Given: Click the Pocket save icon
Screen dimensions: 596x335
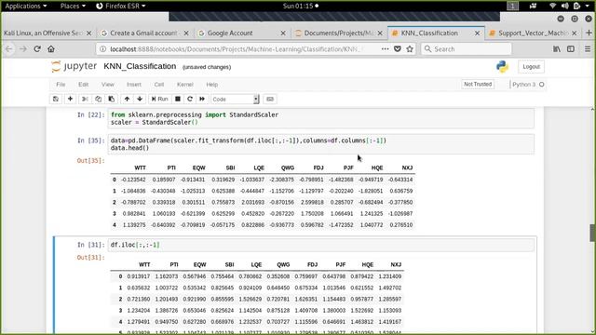Looking at the screenshot, I should coord(398,49).
